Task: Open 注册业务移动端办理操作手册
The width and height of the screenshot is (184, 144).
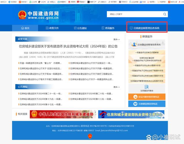Action: 147,76
